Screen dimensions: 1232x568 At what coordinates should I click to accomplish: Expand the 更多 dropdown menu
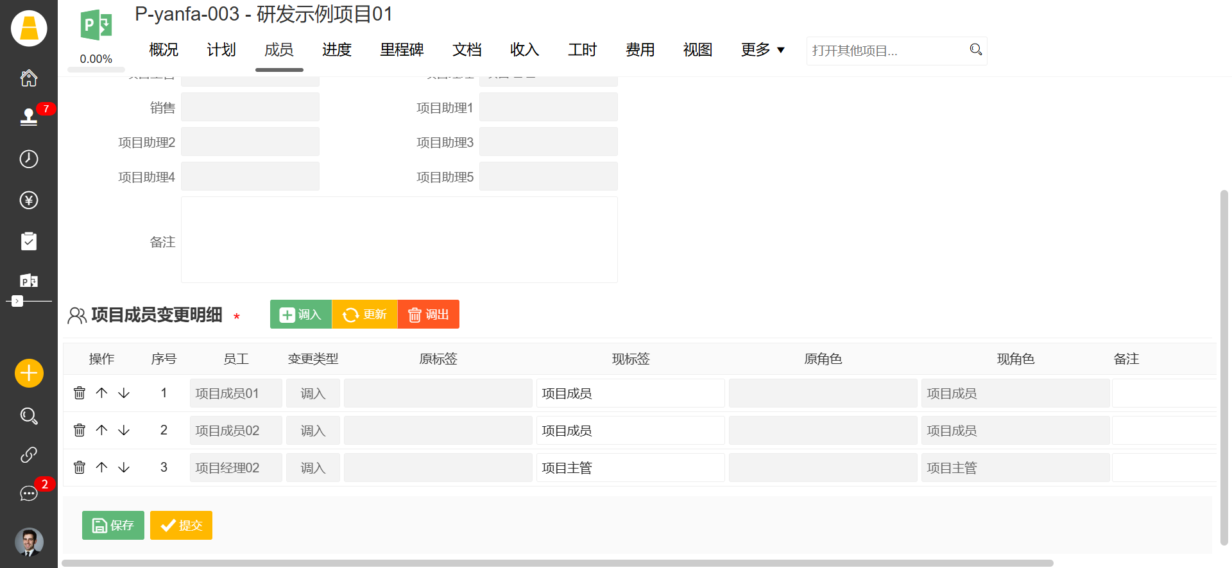762,50
